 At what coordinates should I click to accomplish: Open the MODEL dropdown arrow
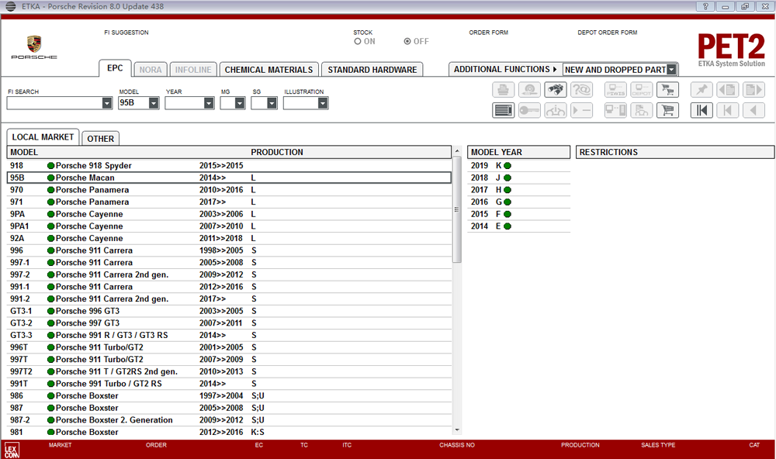(154, 103)
